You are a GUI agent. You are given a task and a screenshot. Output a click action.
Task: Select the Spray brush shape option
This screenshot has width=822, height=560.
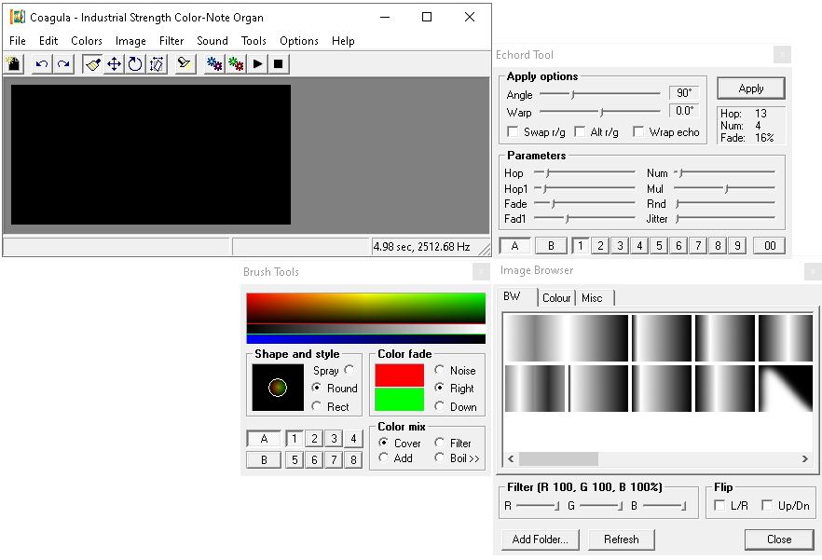coord(349,370)
